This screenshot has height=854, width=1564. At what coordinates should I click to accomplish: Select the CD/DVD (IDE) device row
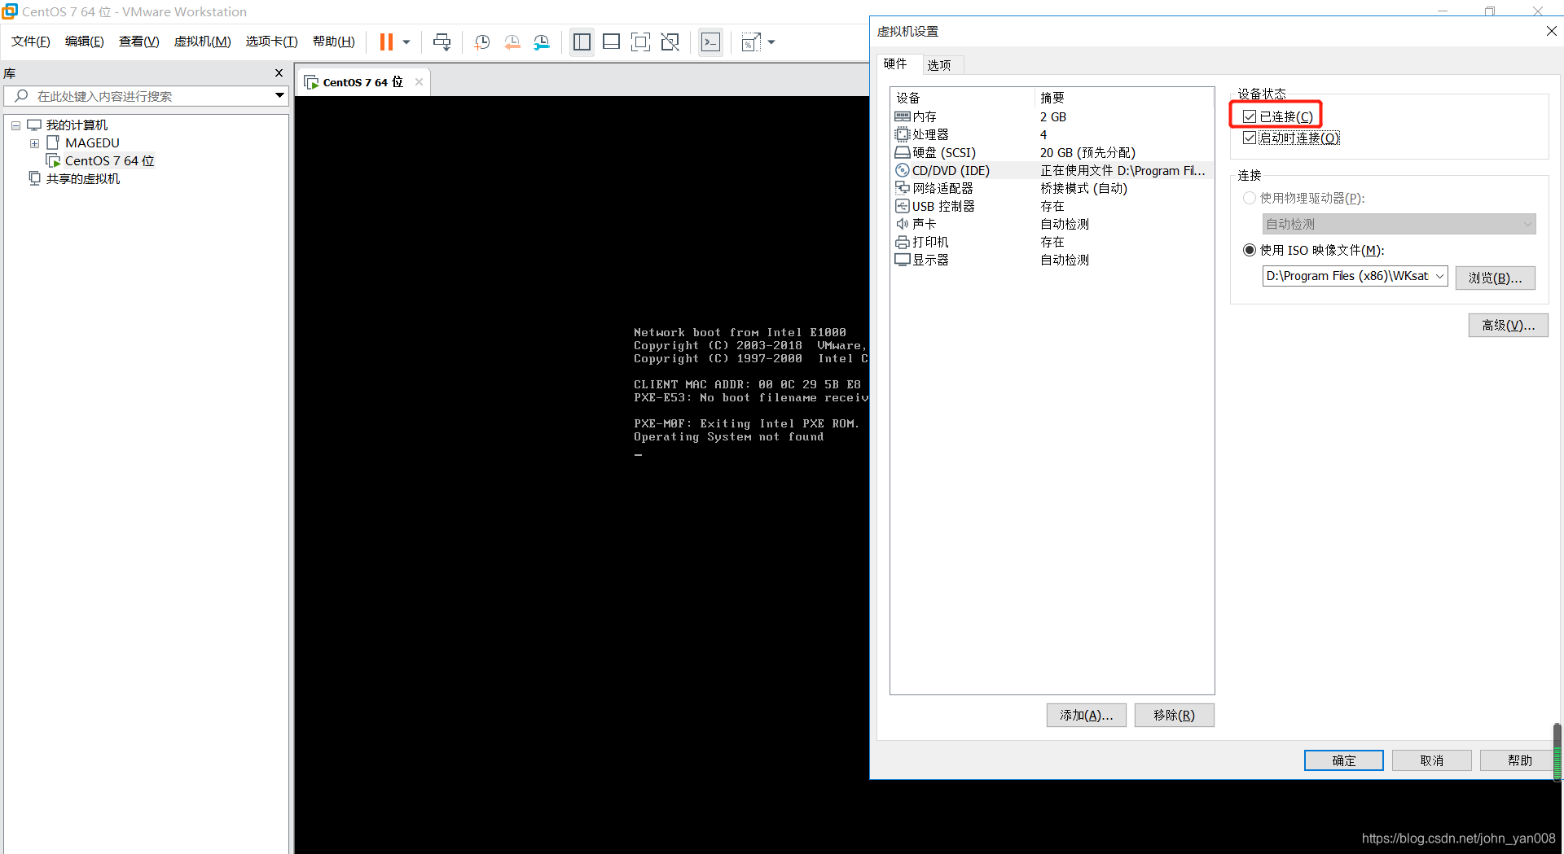[x=1052, y=171]
